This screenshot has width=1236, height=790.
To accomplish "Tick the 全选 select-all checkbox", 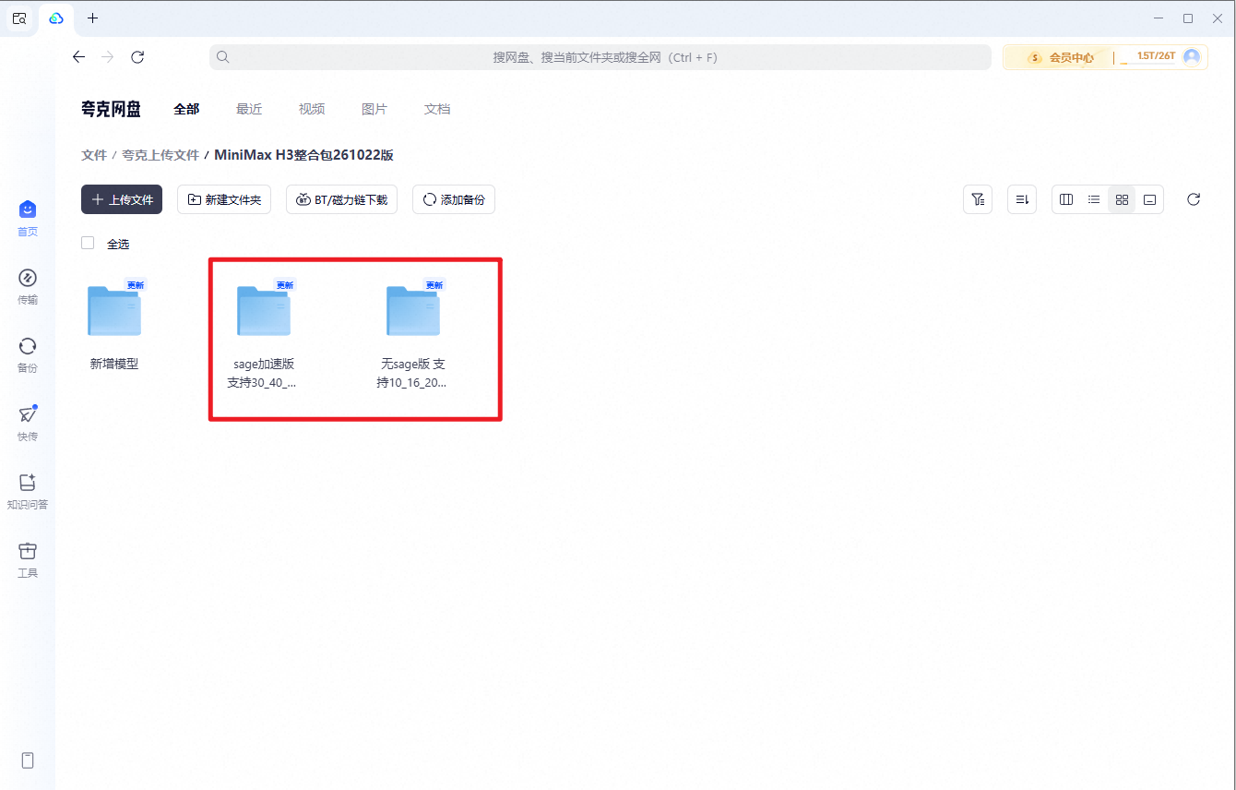I will coord(88,243).
